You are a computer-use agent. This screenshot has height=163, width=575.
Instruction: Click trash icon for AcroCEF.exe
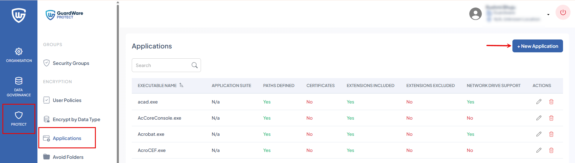point(551,150)
